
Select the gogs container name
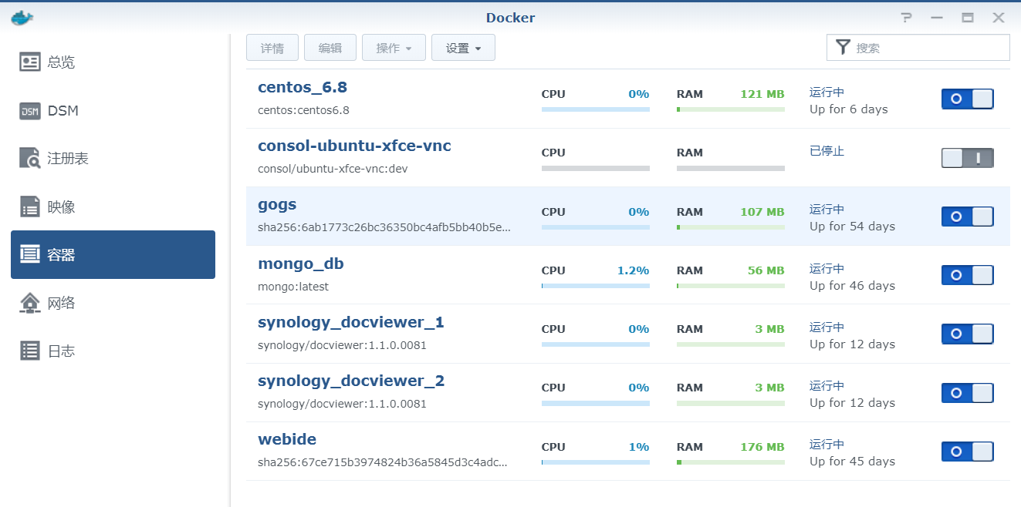pyautogui.click(x=277, y=205)
